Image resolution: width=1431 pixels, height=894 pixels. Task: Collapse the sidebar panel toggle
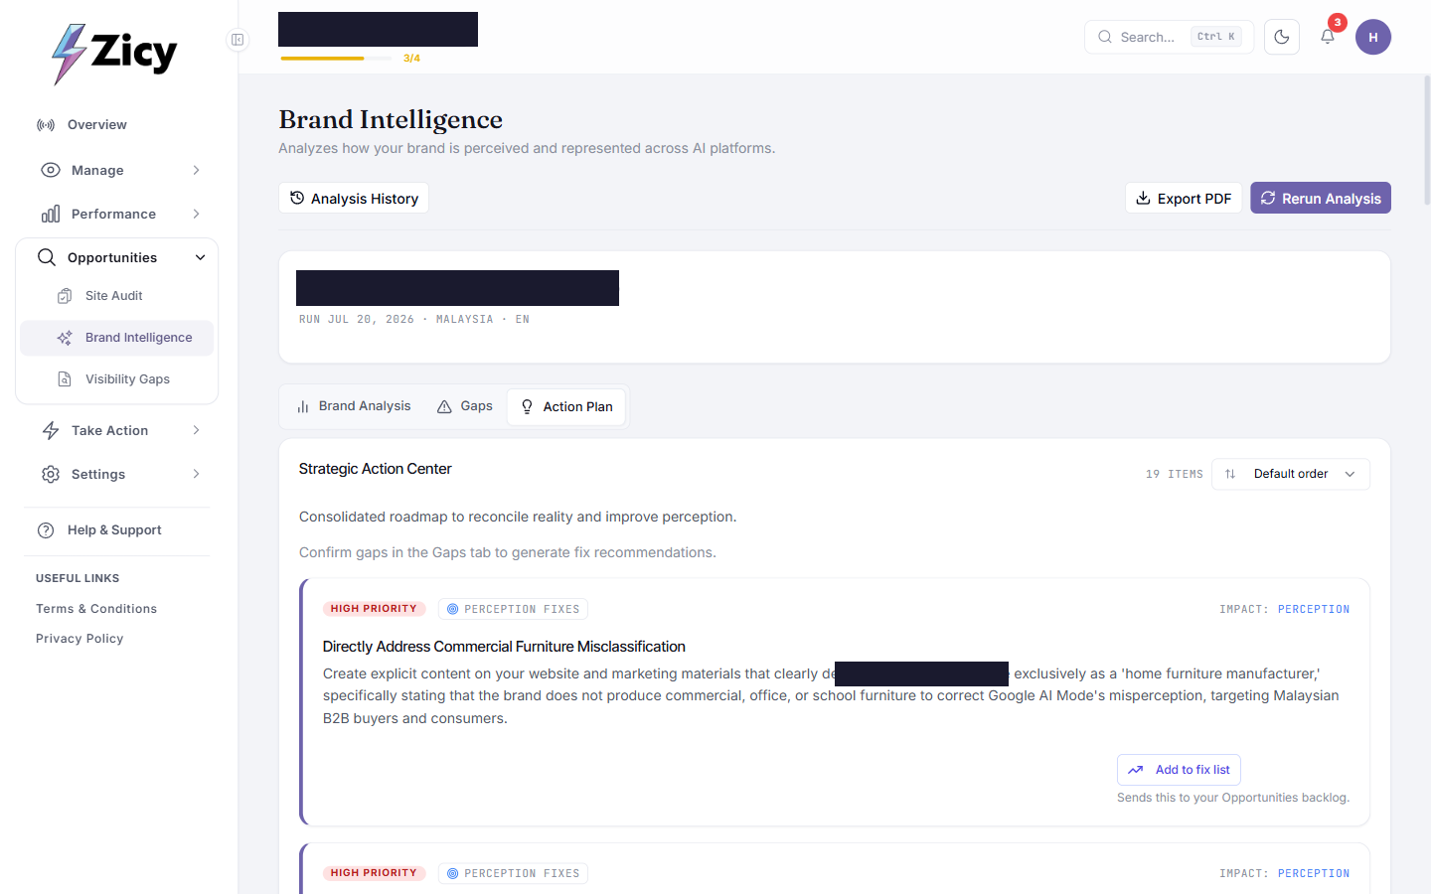point(238,40)
